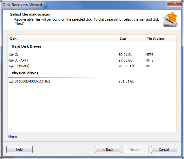Click the Help button
Screen dimensions: 184x159
click(x=19, y=149)
